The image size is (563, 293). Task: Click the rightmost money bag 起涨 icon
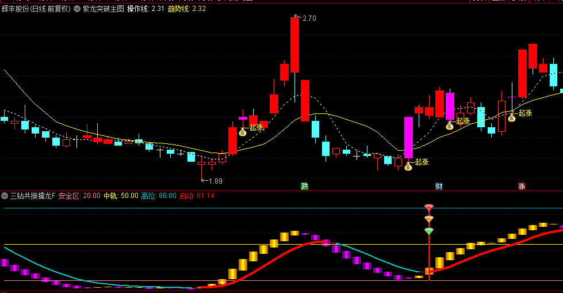(512, 117)
